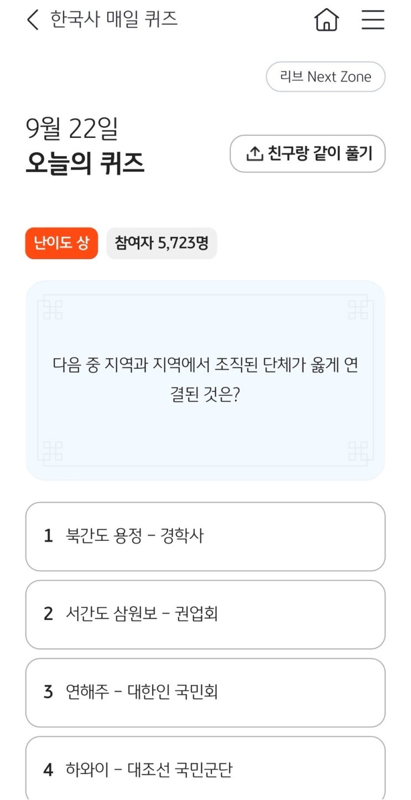Select answer 1 북간도 용정 – 경학사

pyautogui.click(x=205, y=536)
